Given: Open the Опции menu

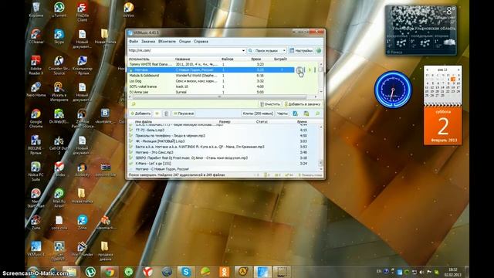Looking at the screenshot, I should (184, 41).
